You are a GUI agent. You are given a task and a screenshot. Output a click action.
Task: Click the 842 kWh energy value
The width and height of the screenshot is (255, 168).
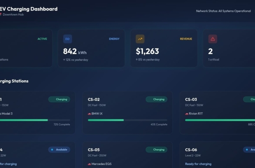[x=75, y=51]
